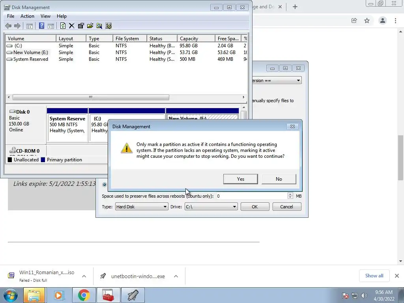Switch to the red toolbox taskbar app
Image resolution: width=404 pixels, height=303 pixels.
[x=108, y=295]
